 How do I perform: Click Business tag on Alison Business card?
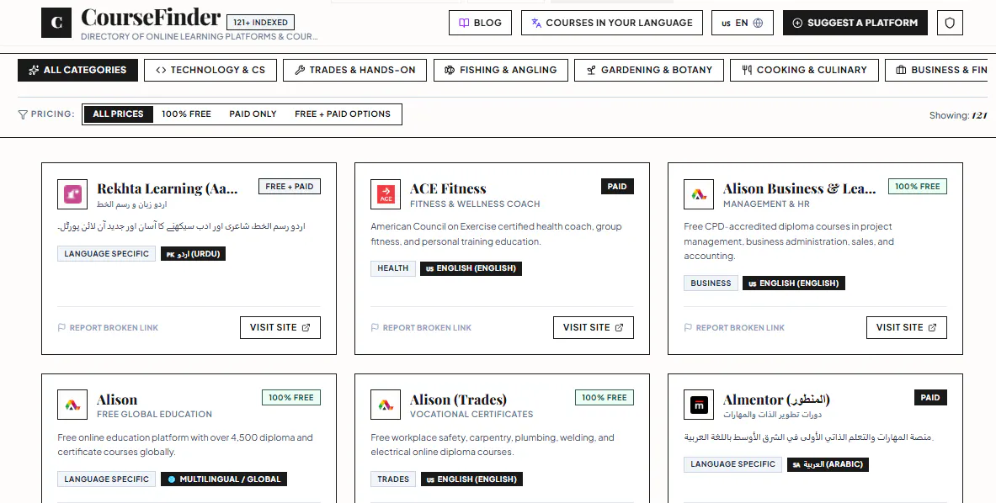point(711,283)
